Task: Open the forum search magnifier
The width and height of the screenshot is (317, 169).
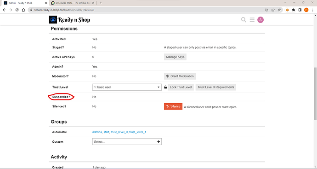Action: [x=243, y=20]
